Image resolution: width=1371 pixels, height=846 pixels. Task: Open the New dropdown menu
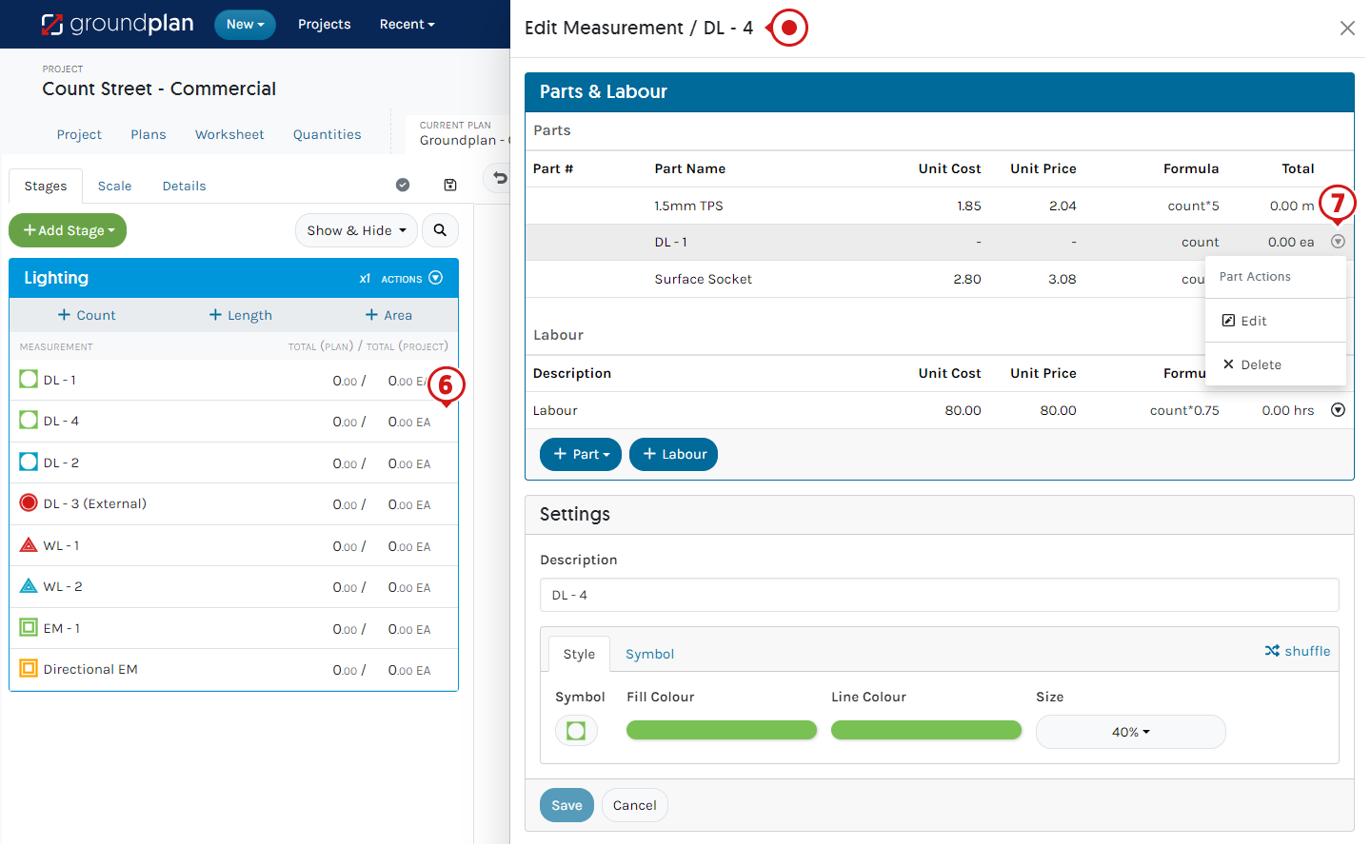click(x=245, y=25)
